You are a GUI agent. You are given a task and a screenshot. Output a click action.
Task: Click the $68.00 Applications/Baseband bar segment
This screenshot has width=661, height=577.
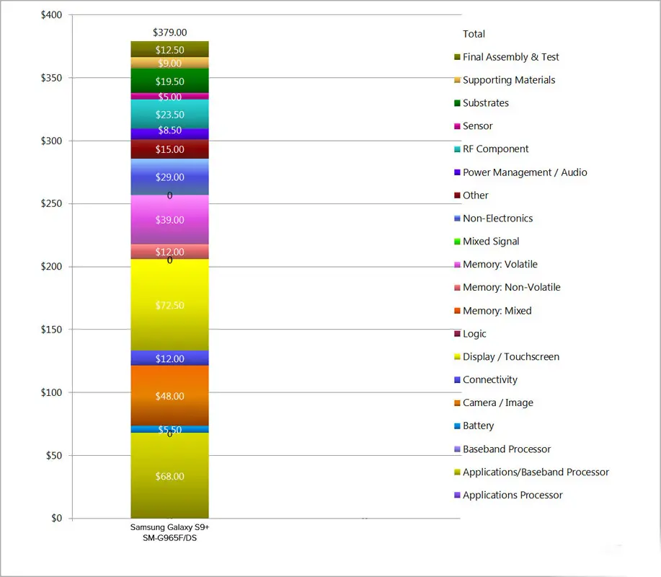[x=169, y=475]
